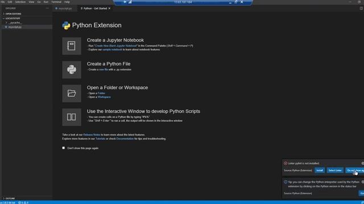Collapse the LOCUSTSTUFF folder section

(x=13, y=18)
